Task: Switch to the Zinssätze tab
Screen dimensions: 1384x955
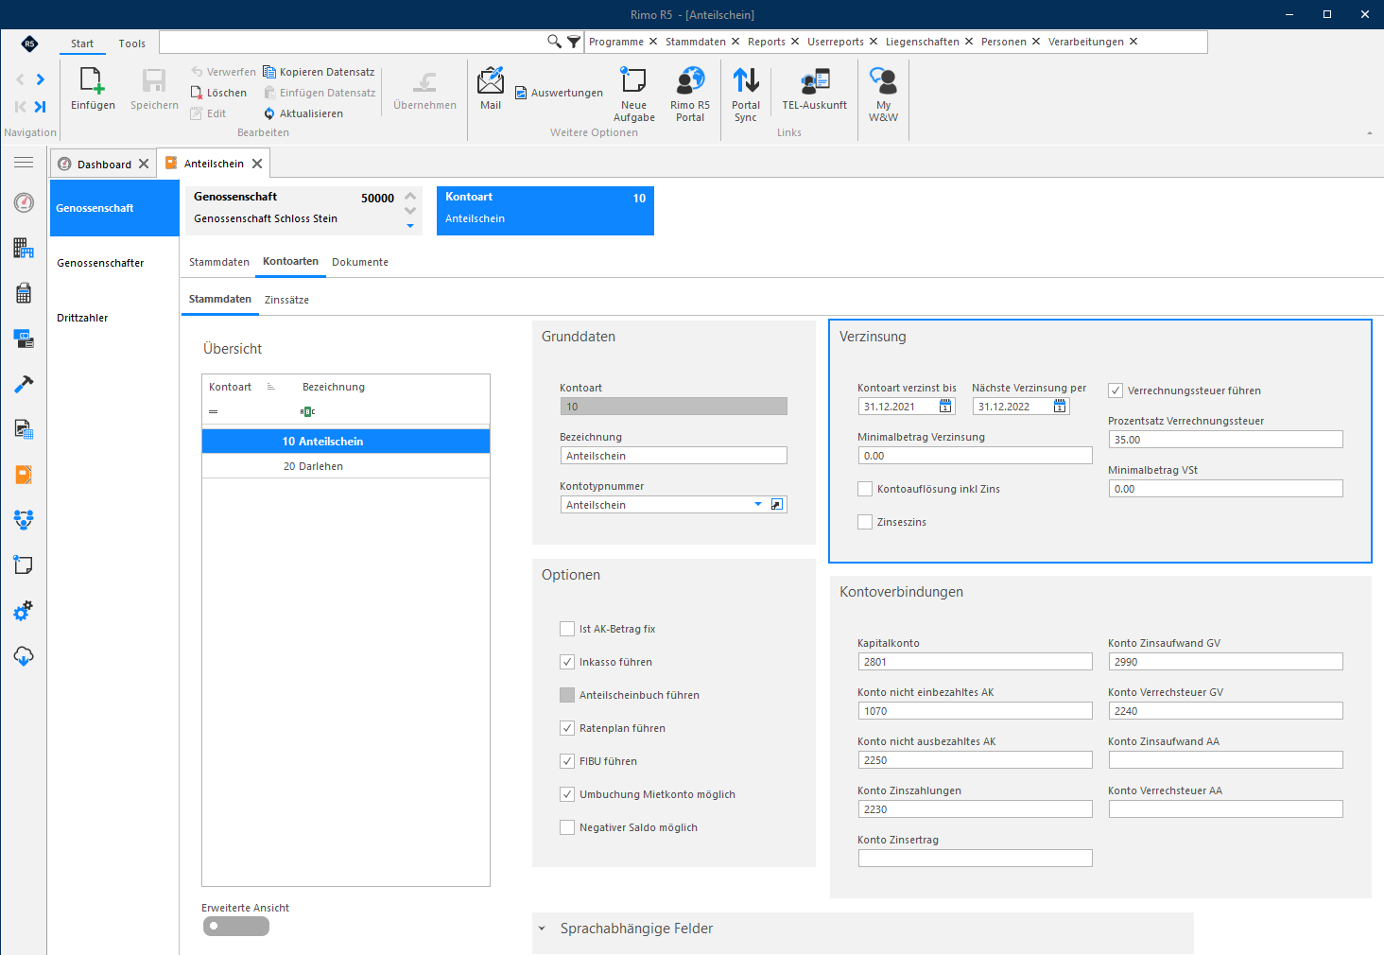Action: coord(286,300)
